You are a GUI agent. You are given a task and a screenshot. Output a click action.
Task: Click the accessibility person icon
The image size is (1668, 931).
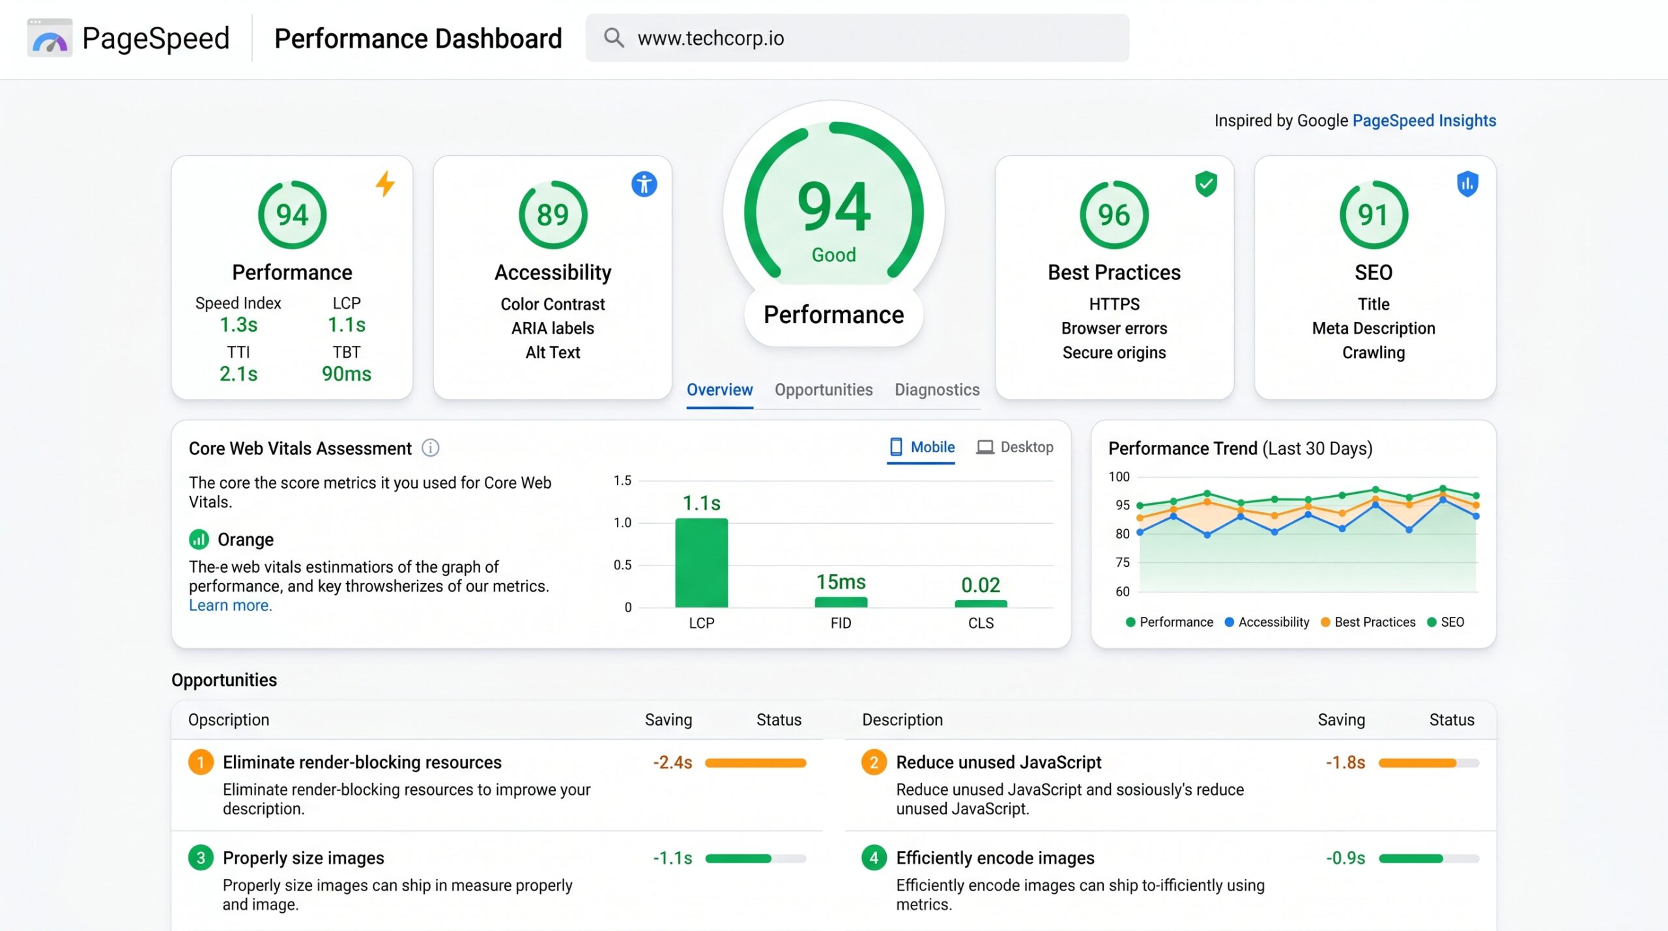click(x=644, y=184)
